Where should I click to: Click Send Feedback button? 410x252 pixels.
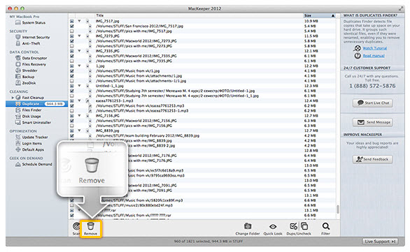point(373,159)
